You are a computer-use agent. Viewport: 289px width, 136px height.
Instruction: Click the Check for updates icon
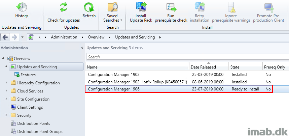[x=64, y=7]
